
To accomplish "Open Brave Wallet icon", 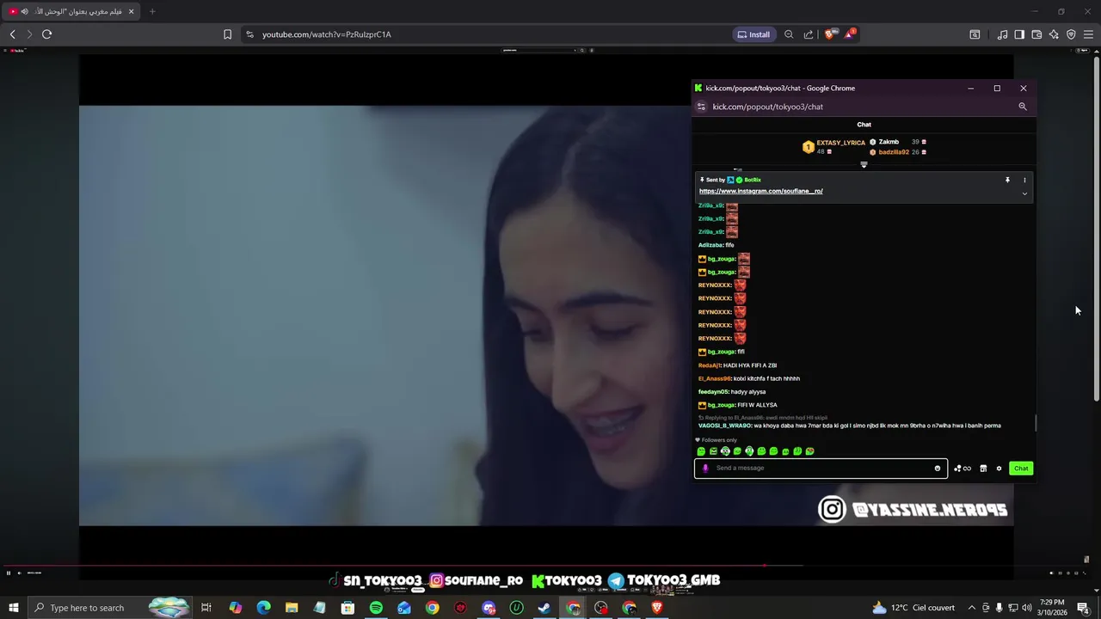I will click(x=1036, y=34).
